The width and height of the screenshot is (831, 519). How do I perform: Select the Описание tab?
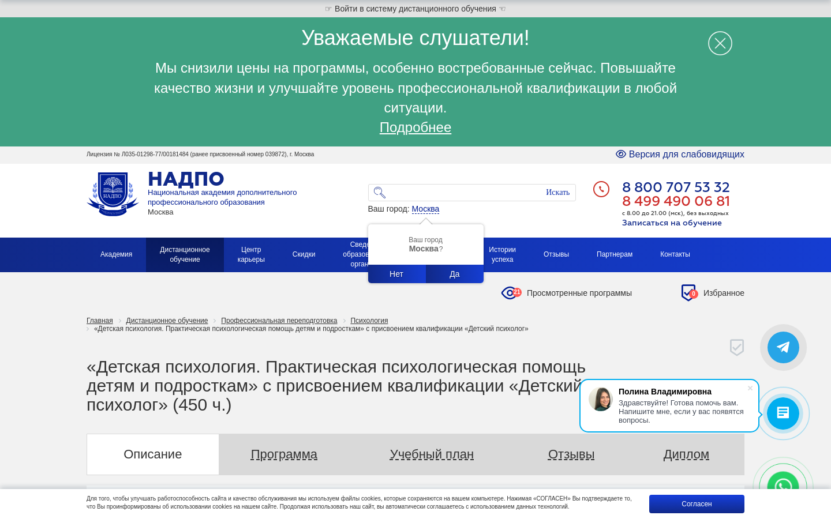153,454
